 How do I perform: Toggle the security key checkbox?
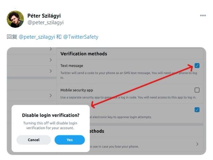pyautogui.click(x=197, y=110)
